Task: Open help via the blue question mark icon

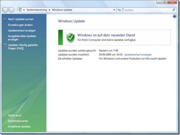Action: 175,16
